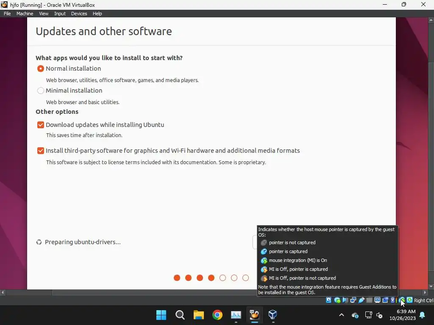Open File Explorer from the taskbar
Viewport: 434px width, 325px height.
(198, 315)
